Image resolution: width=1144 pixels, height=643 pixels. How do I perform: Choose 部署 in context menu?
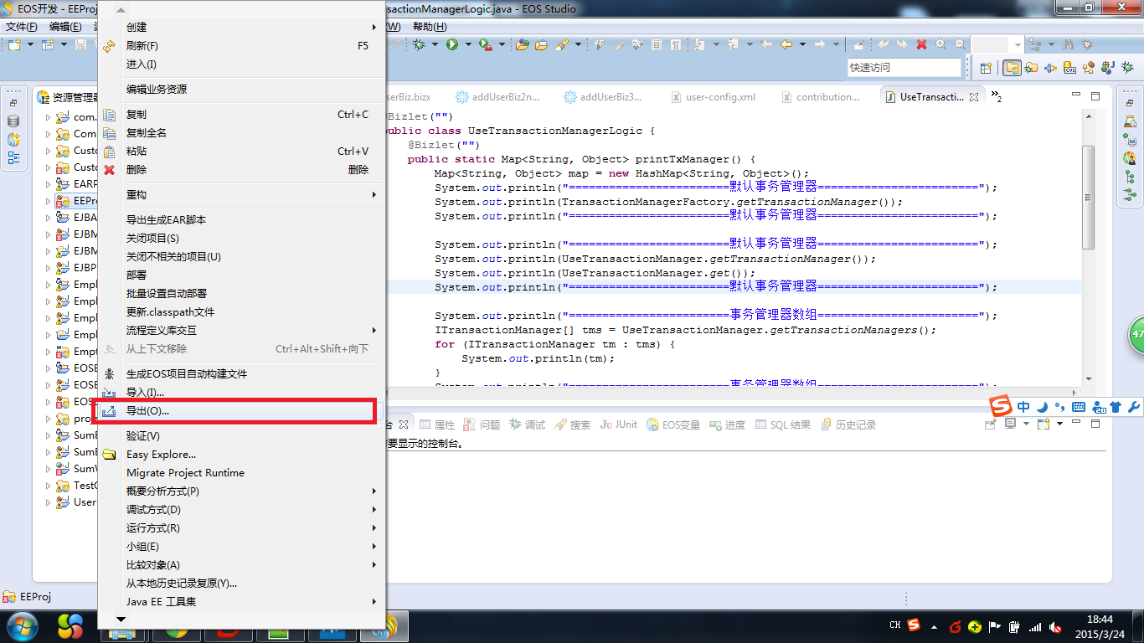click(241, 275)
